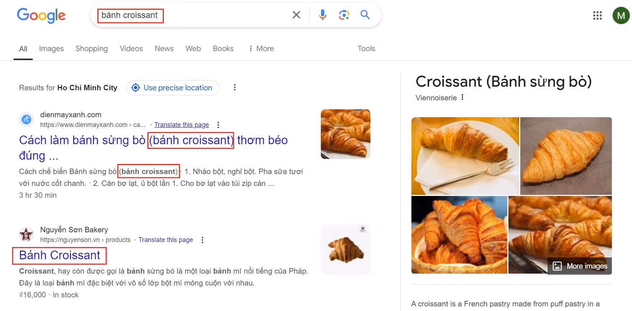Switch to the Shopping tab
Image resolution: width=632 pixels, height=311 pixels.
(x=92, y=49)
